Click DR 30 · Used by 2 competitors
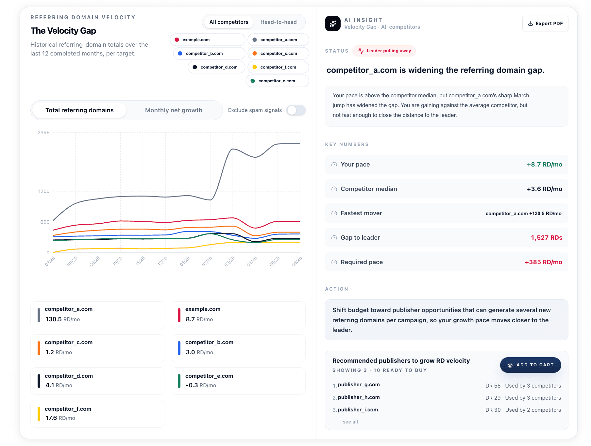The width and height of the screenshot is (591, 446). coord(523,410)
